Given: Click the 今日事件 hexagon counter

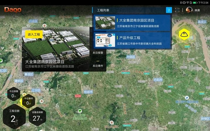Looking at the screenshot, I should pos(29,101).
